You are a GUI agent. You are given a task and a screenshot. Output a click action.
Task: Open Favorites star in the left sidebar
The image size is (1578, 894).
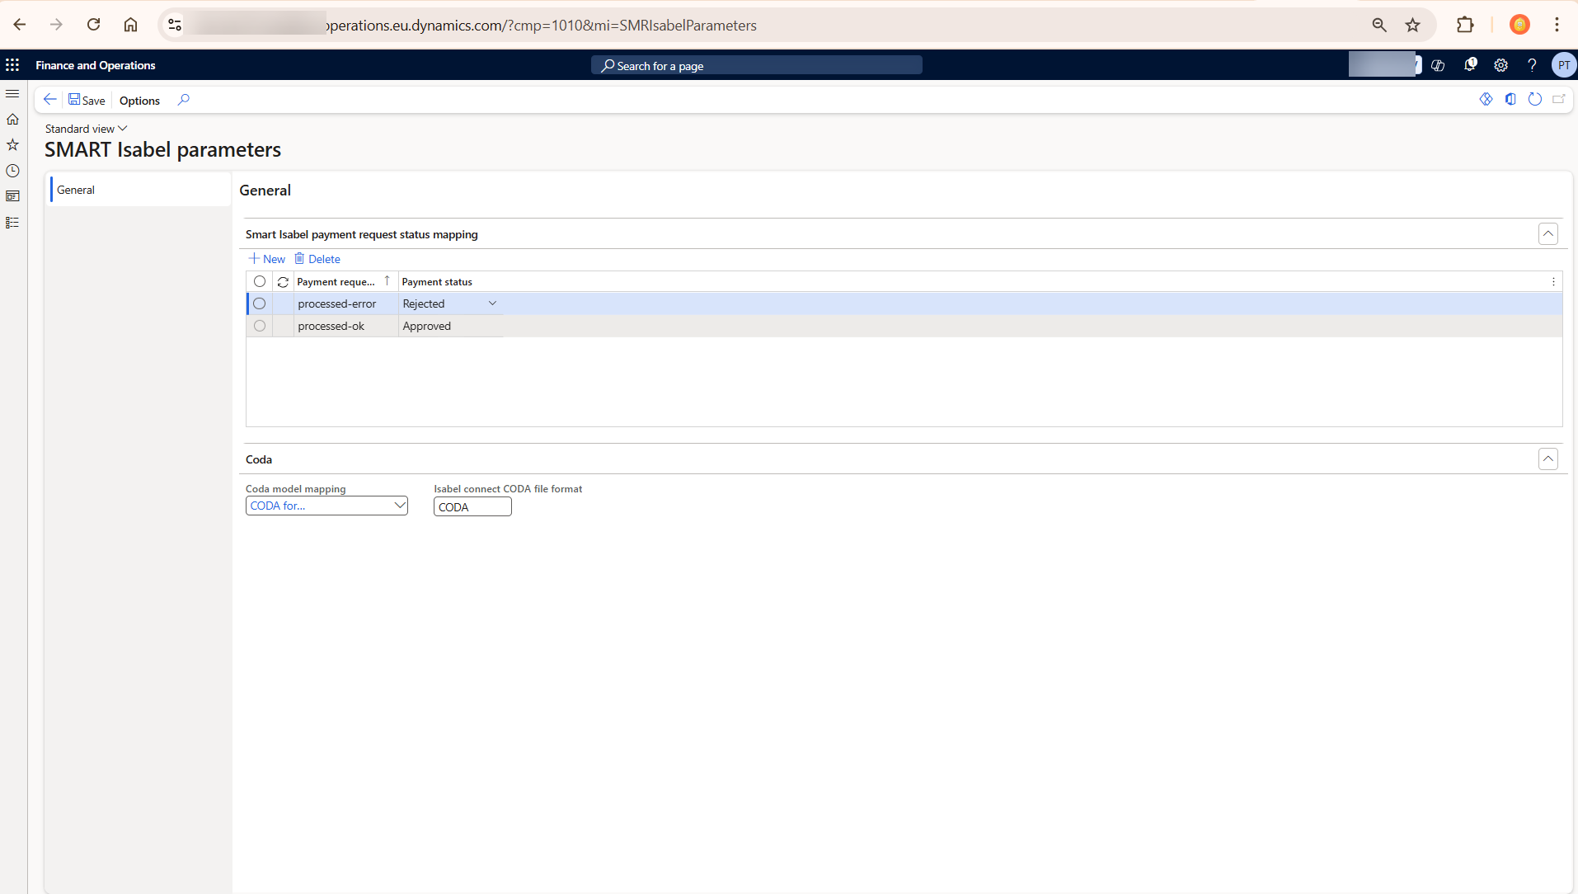(x=12, y=145)
